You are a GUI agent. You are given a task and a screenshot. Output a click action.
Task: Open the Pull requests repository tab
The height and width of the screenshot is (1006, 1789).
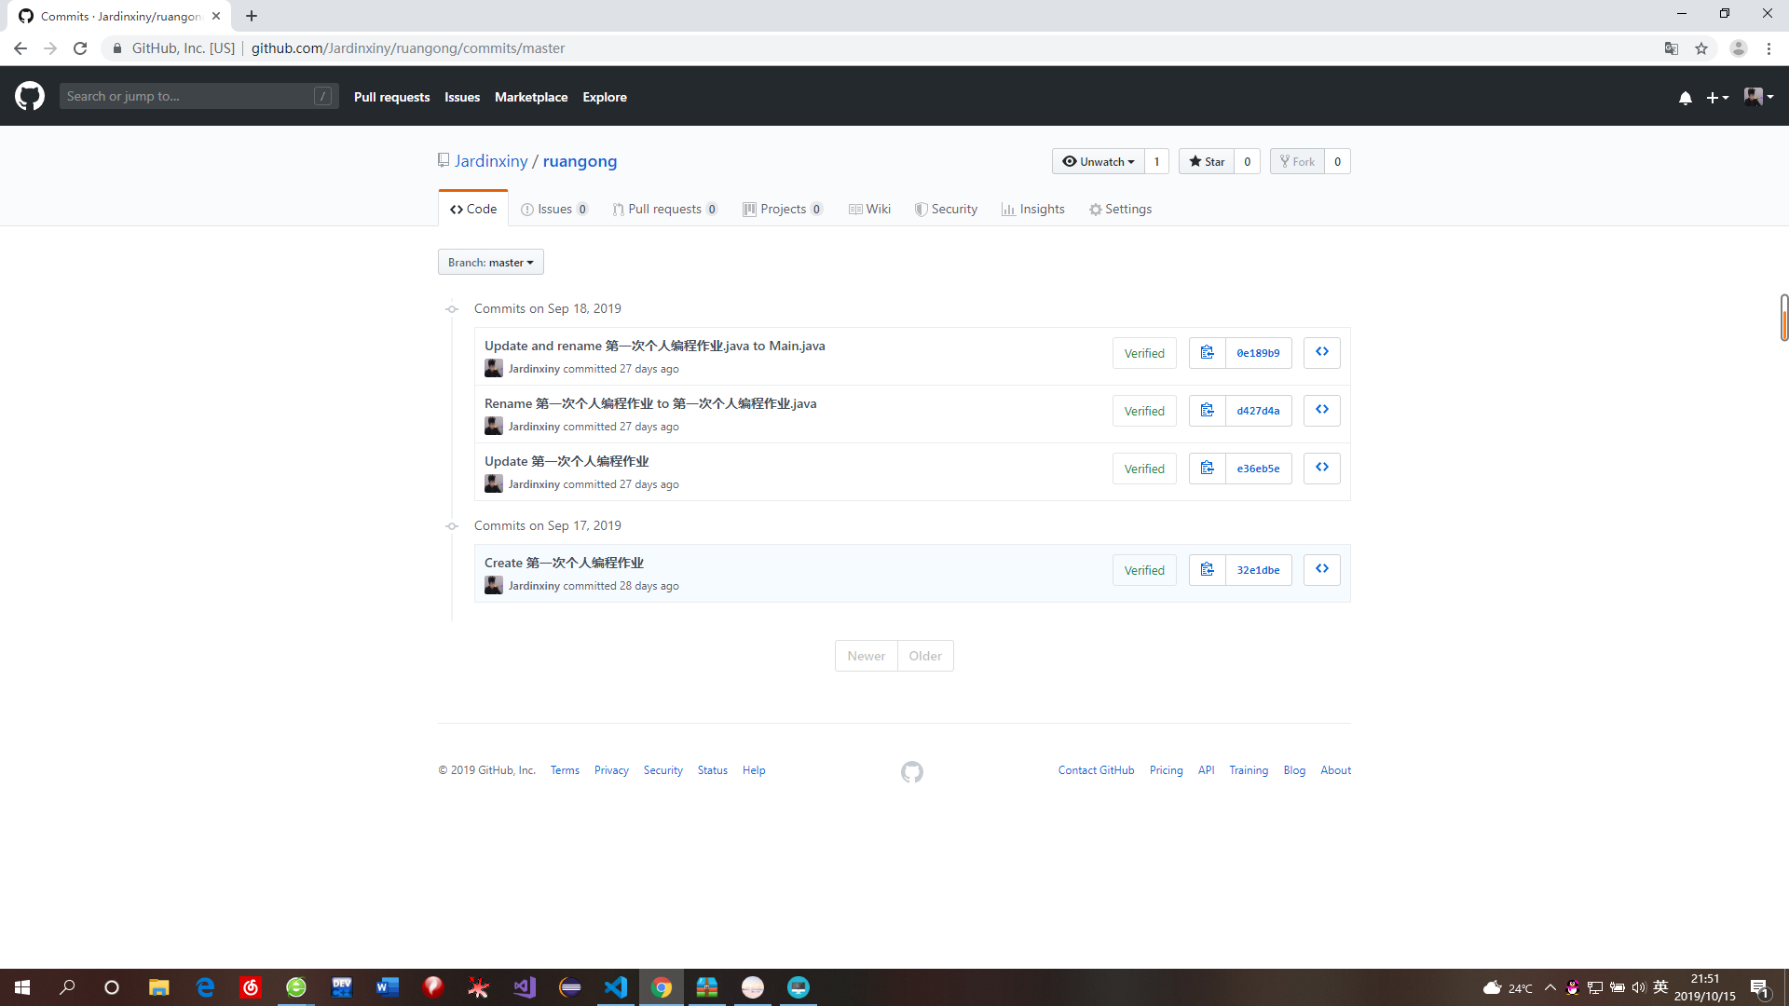pos(664,210)
